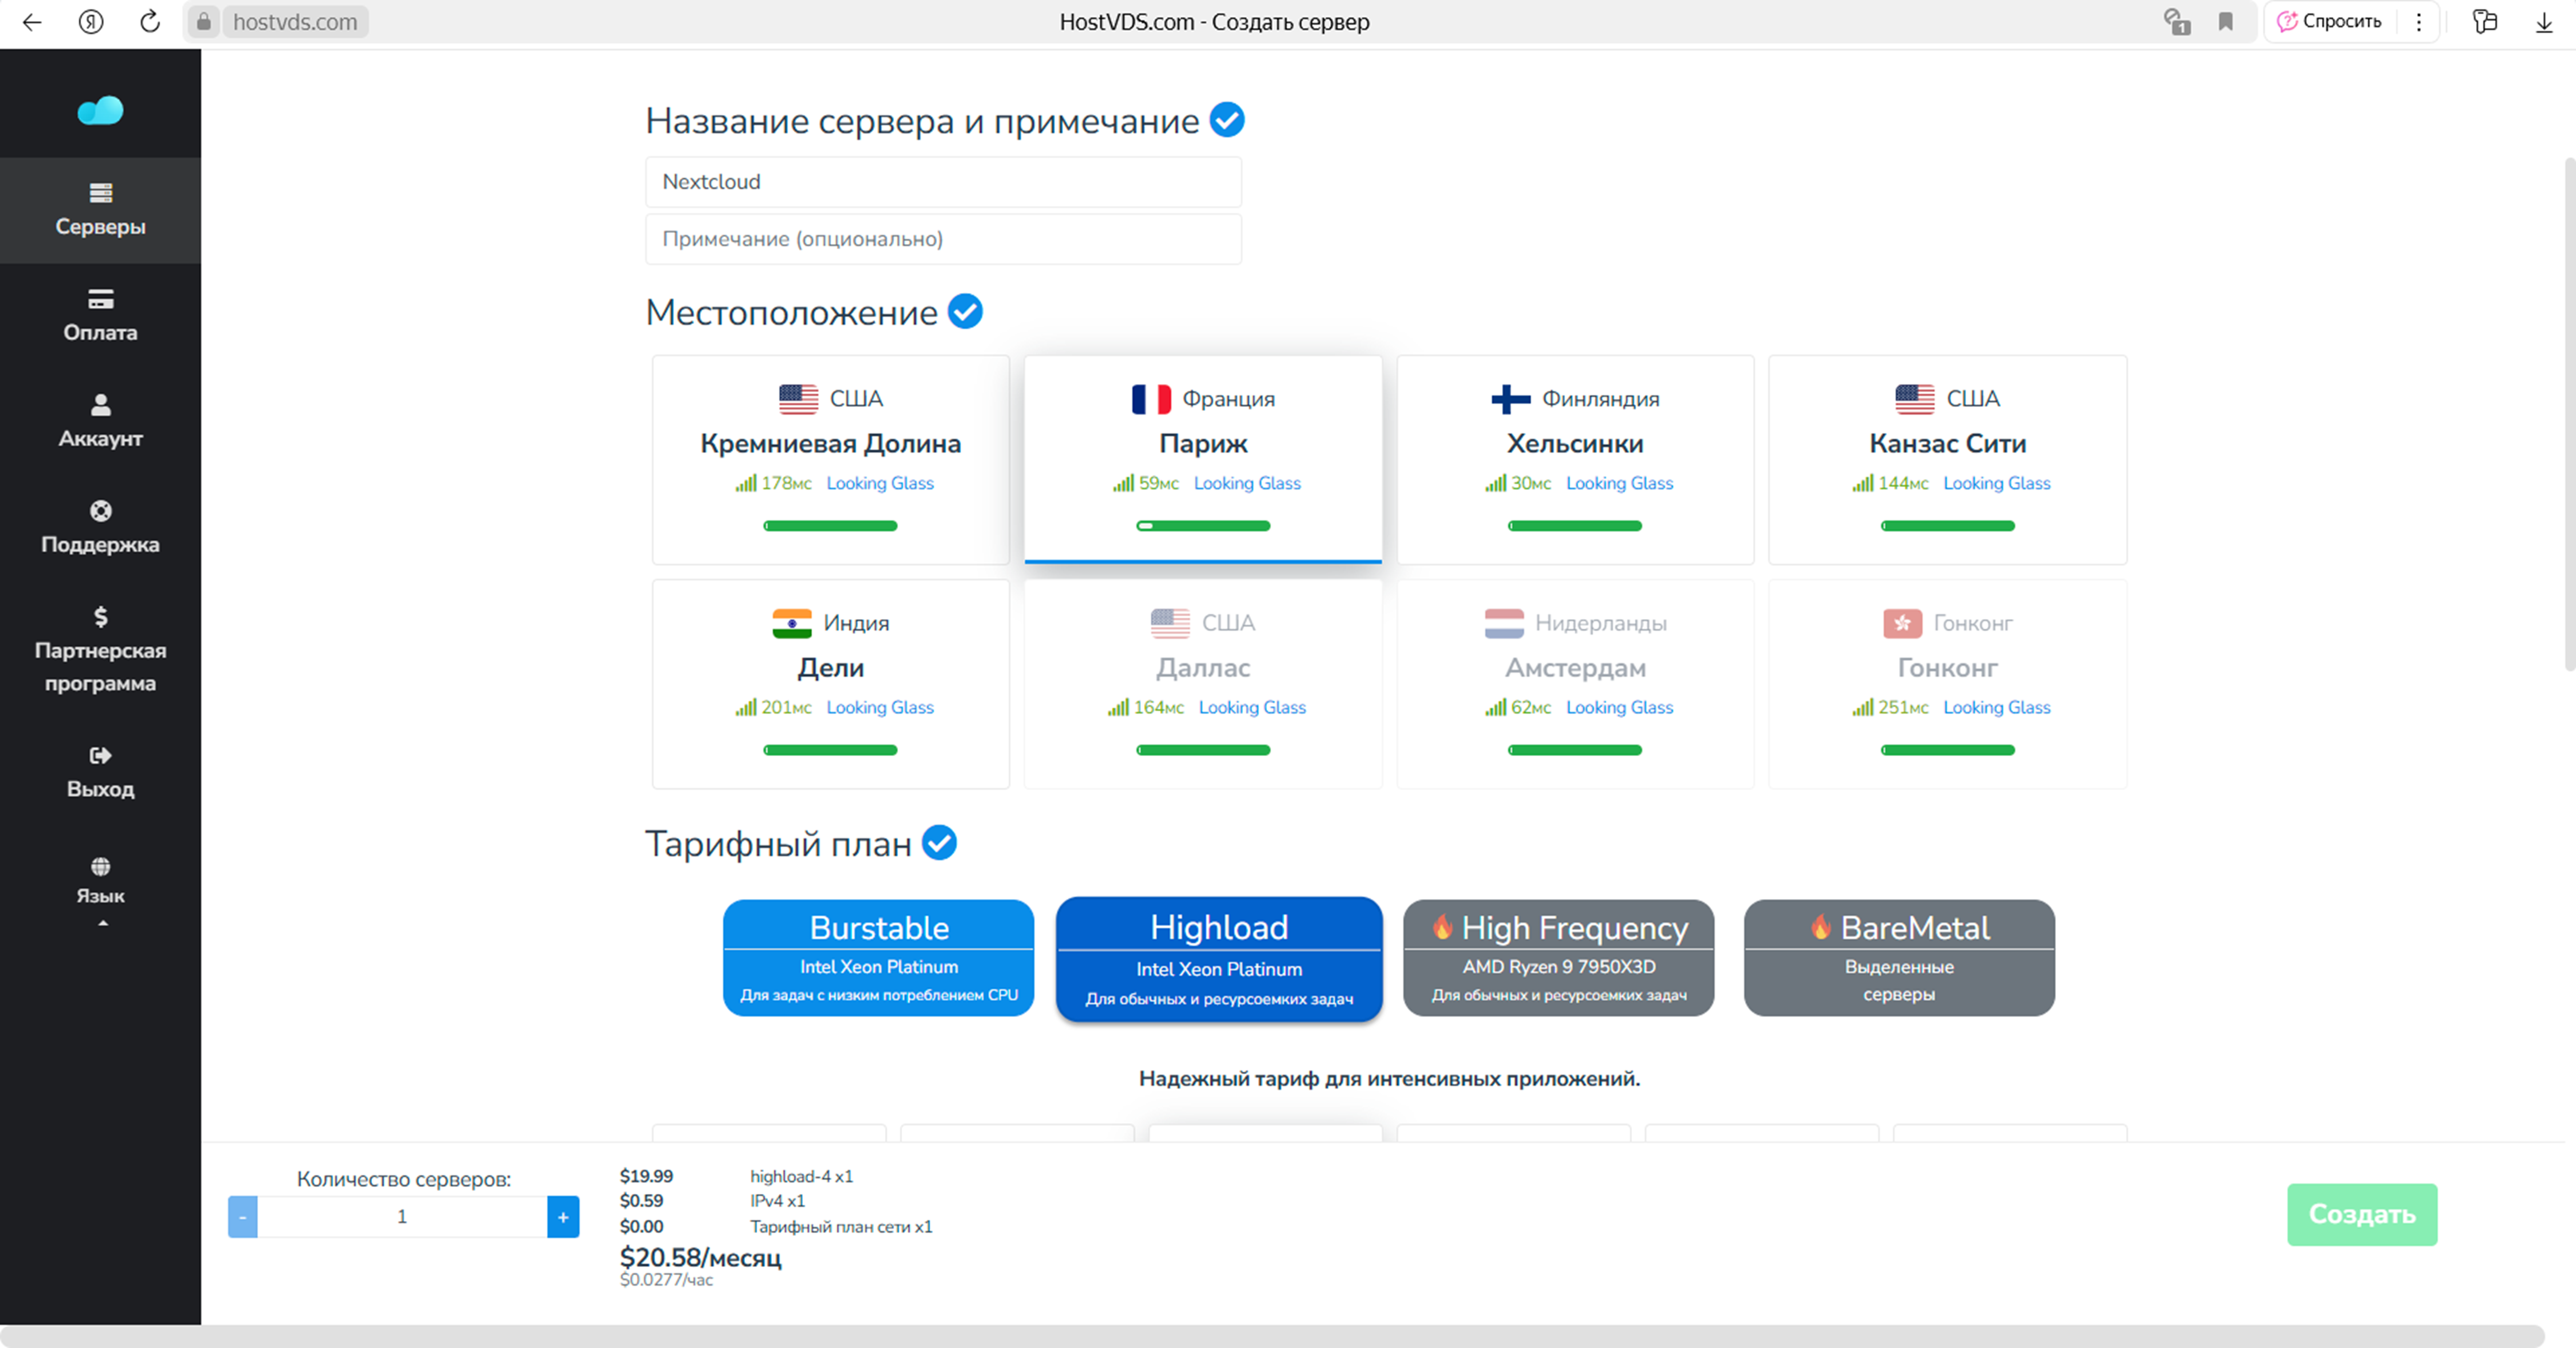Click signal bars icon next to 59мс
The width and height of the screenshot is (2576, 1348).
(x=1123, y=484)
